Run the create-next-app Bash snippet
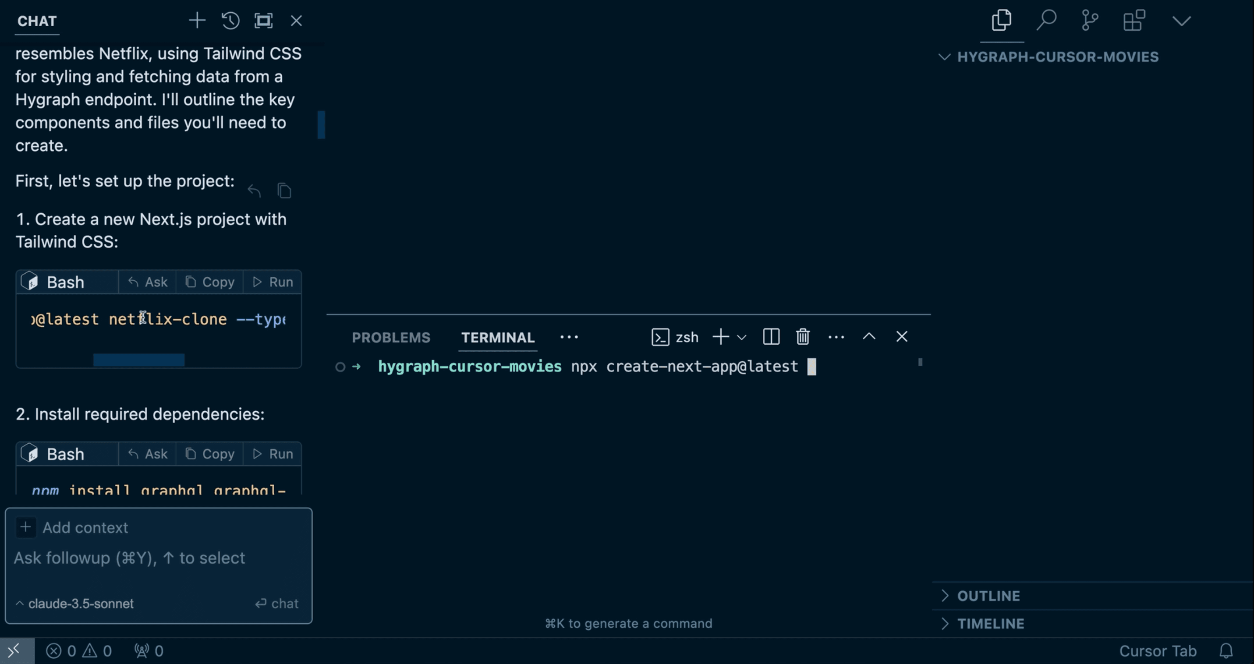The width and height of the screenshot is (1254, 664). pos(273,282)
